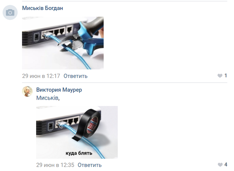
Task: Click the 29 июн в 12:17 timestamp
Action: pos(41,76)
